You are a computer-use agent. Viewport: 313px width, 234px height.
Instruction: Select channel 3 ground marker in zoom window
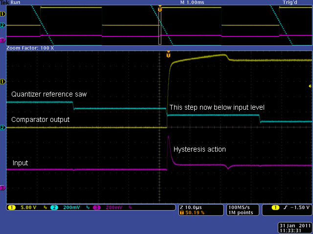(2, 188)
